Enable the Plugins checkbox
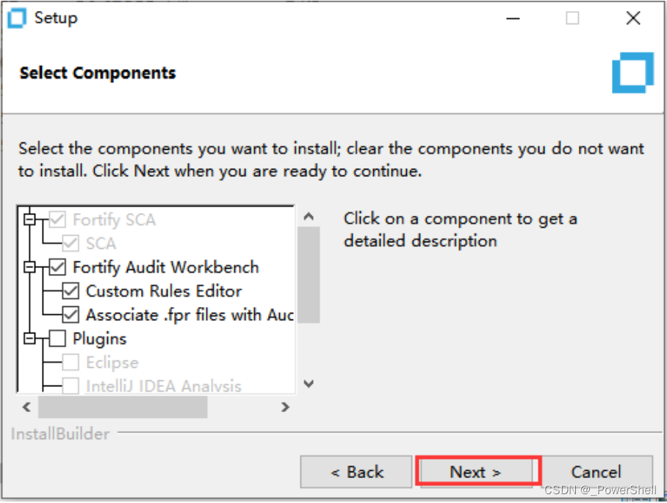Screen dimensions: 667x503 (57, 339)
